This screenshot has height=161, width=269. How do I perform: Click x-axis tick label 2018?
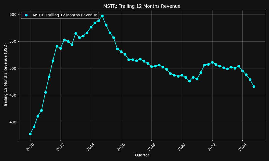pyautogui.click(x=151, y=147)
